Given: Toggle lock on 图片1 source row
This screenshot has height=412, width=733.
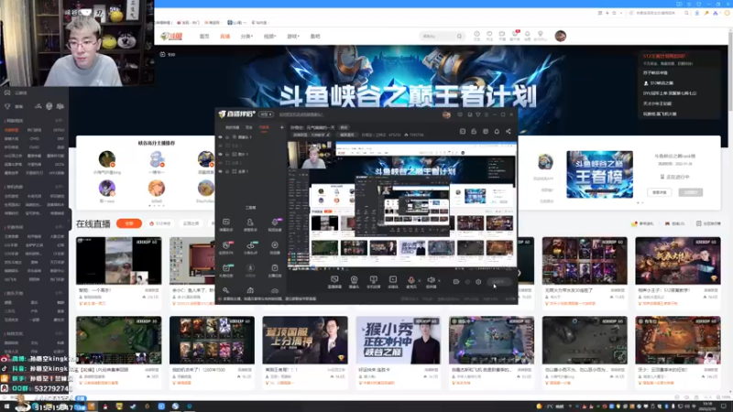Looking at the screenshot, I should point(227,154).
